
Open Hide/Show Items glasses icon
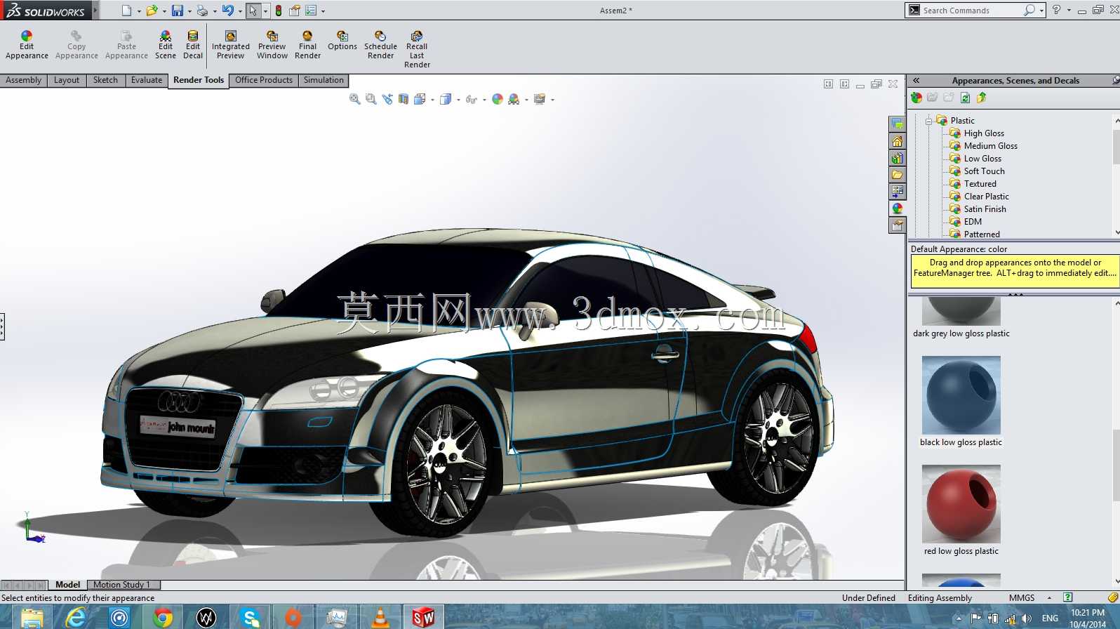471,99
